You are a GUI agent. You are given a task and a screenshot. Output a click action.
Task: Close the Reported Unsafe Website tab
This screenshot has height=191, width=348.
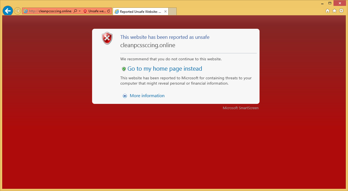pos(165,12)
